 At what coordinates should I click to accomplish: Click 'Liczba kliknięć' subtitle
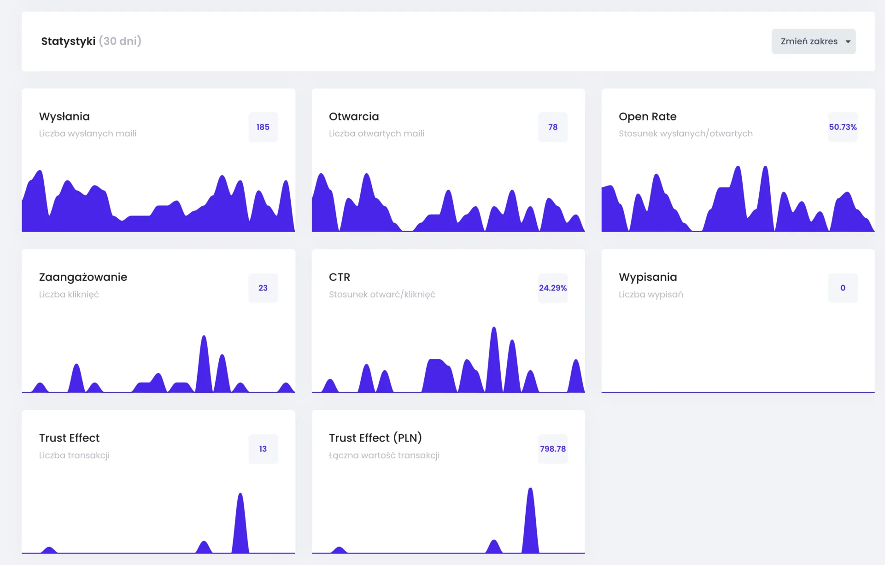[69, 295]
